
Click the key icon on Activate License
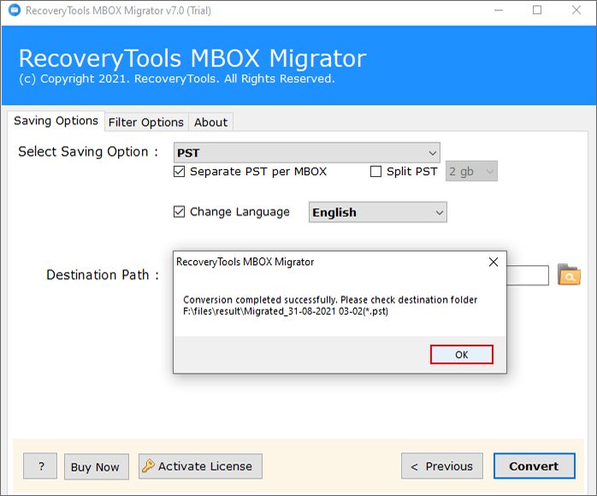pos(148,465)
